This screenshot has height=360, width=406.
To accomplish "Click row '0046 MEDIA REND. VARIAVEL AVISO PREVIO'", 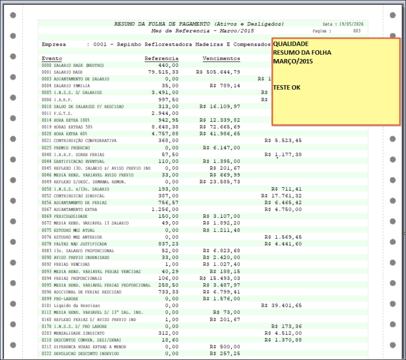I will click(88, 175).
